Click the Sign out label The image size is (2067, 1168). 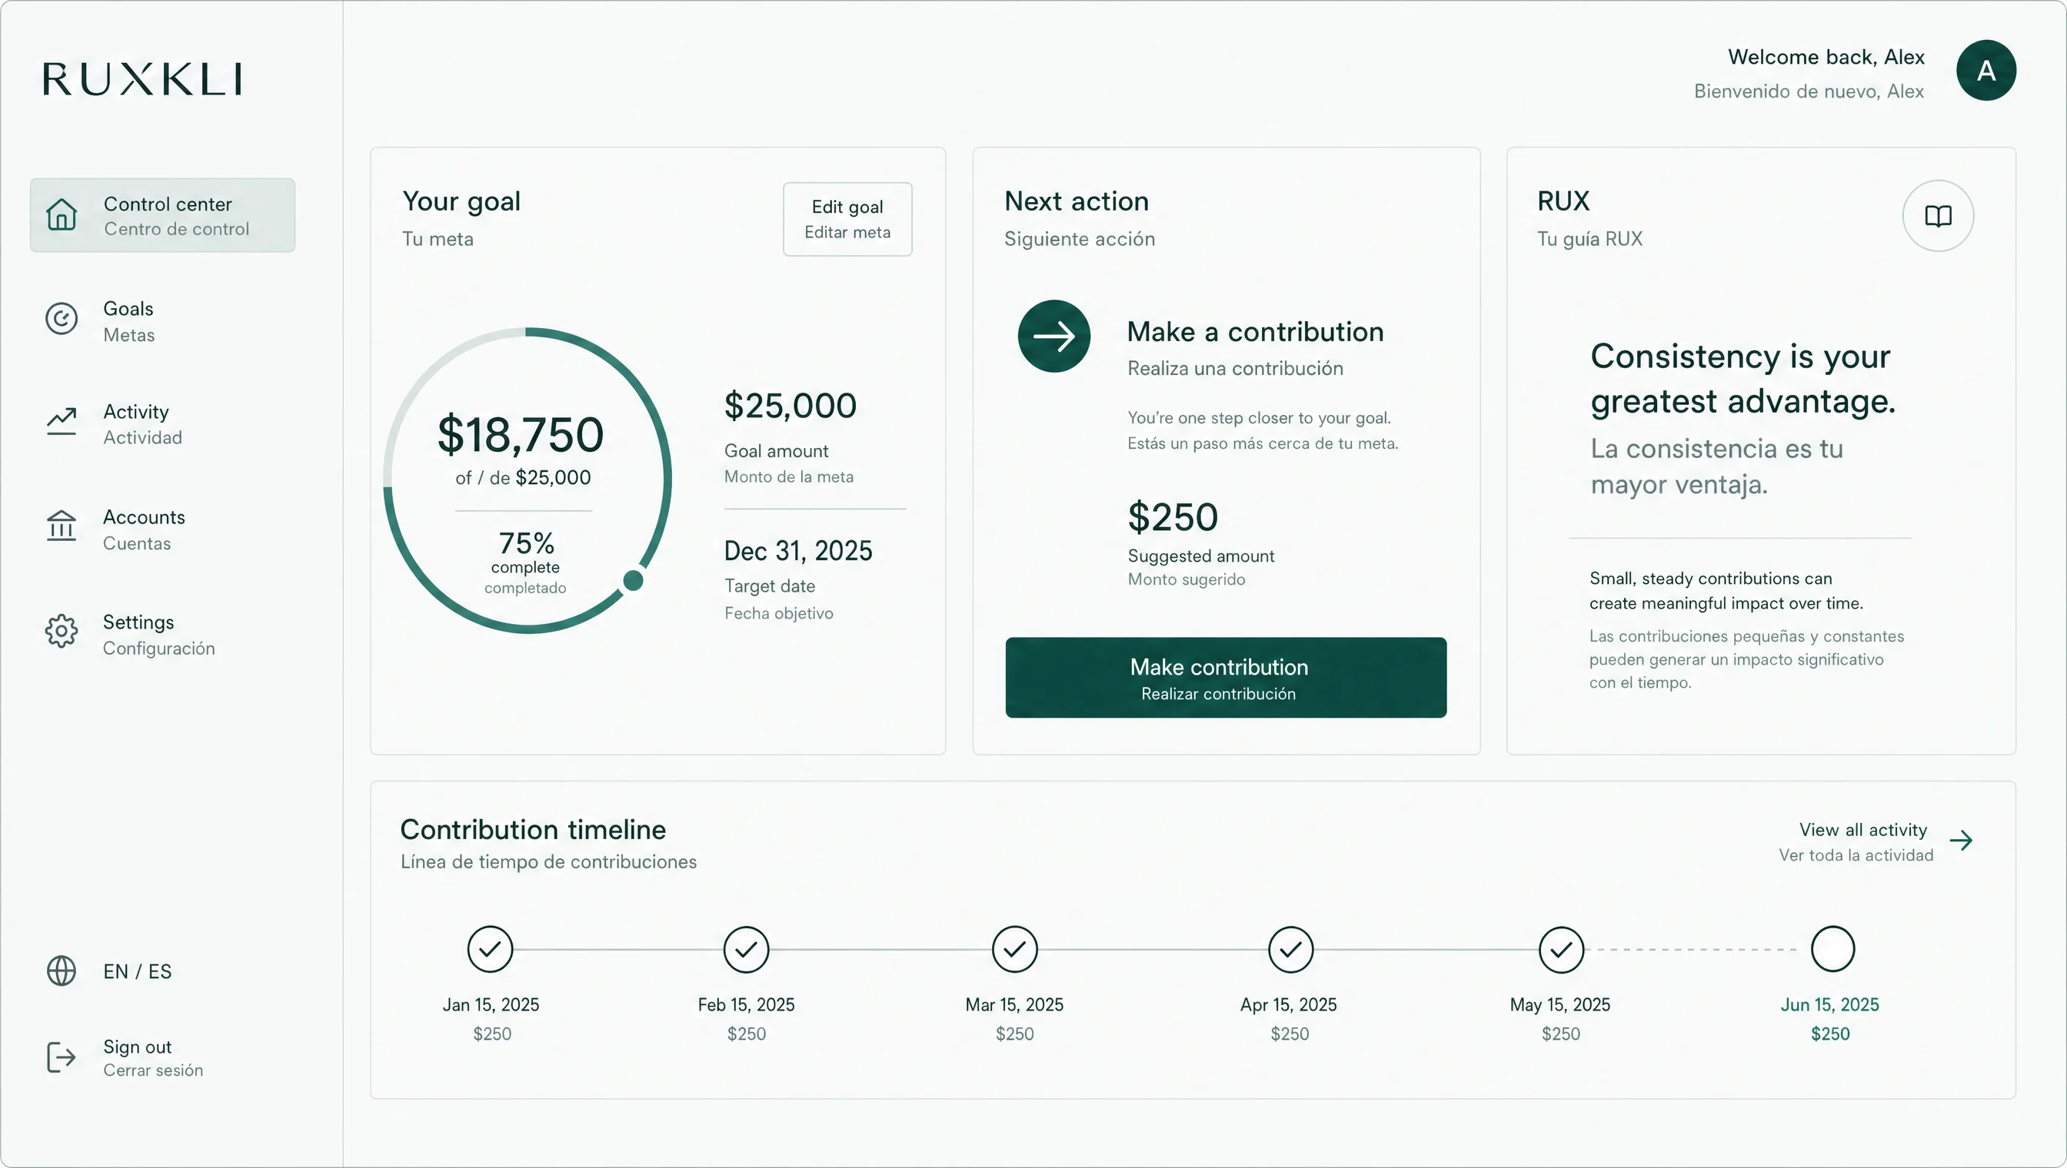coord(138,1047)
